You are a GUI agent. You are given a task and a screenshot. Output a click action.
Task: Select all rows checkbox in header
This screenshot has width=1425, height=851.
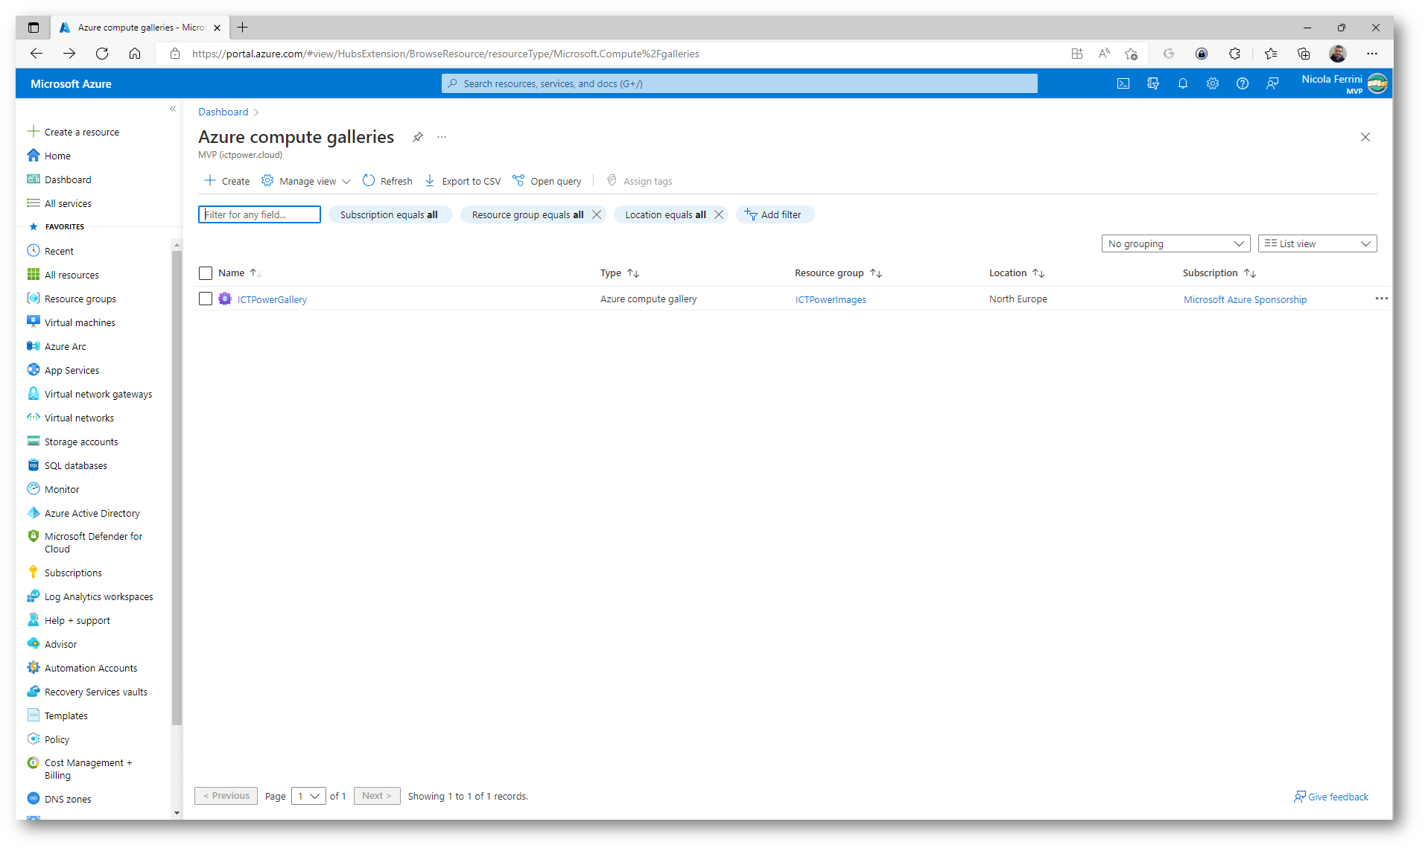click(x=206, y=273)
